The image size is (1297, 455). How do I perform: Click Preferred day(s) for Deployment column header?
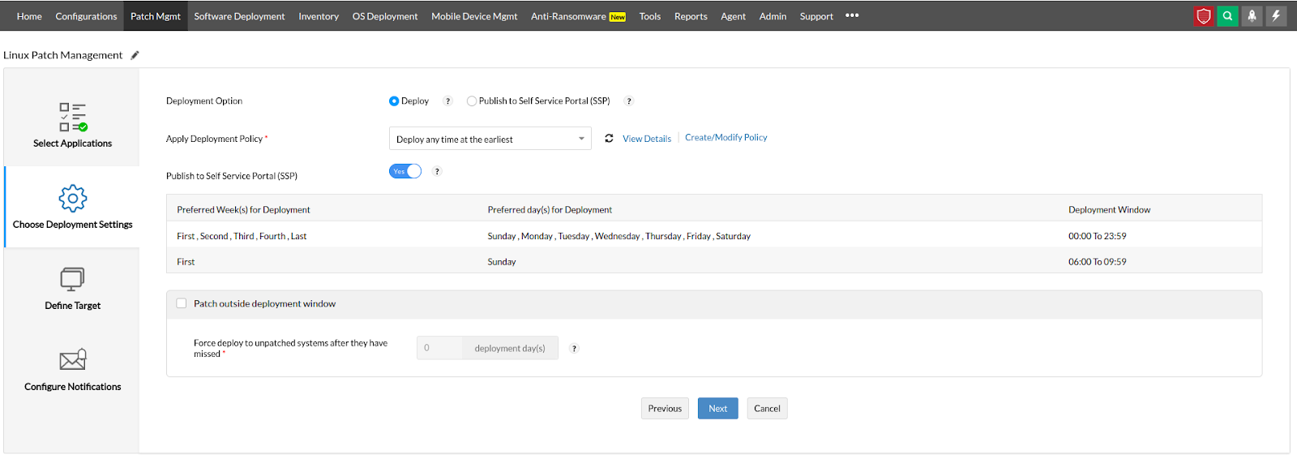click(550, 209)
